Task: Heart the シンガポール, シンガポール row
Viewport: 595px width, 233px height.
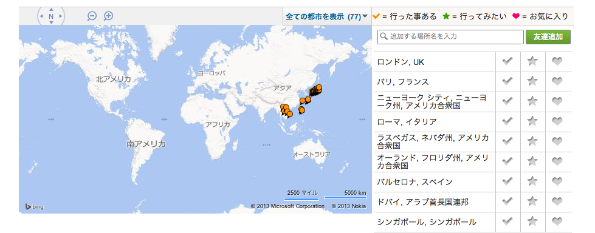Action: tap(557, 221)
